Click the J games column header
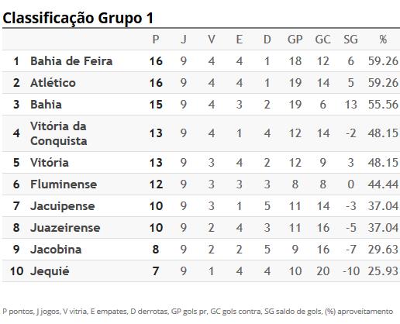Screen dimensions: 400x324 tap(184, 40)
